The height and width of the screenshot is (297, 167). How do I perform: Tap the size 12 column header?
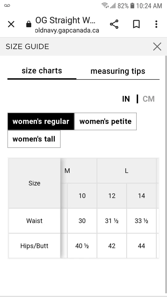click(x=112, y=196)
